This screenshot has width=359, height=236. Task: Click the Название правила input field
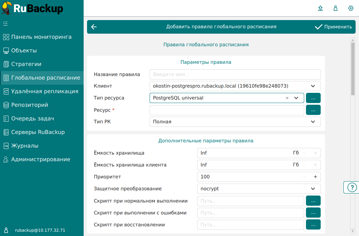235,74
